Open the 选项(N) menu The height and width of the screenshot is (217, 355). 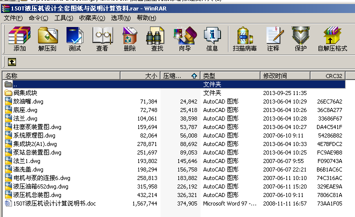pos(120,18)
